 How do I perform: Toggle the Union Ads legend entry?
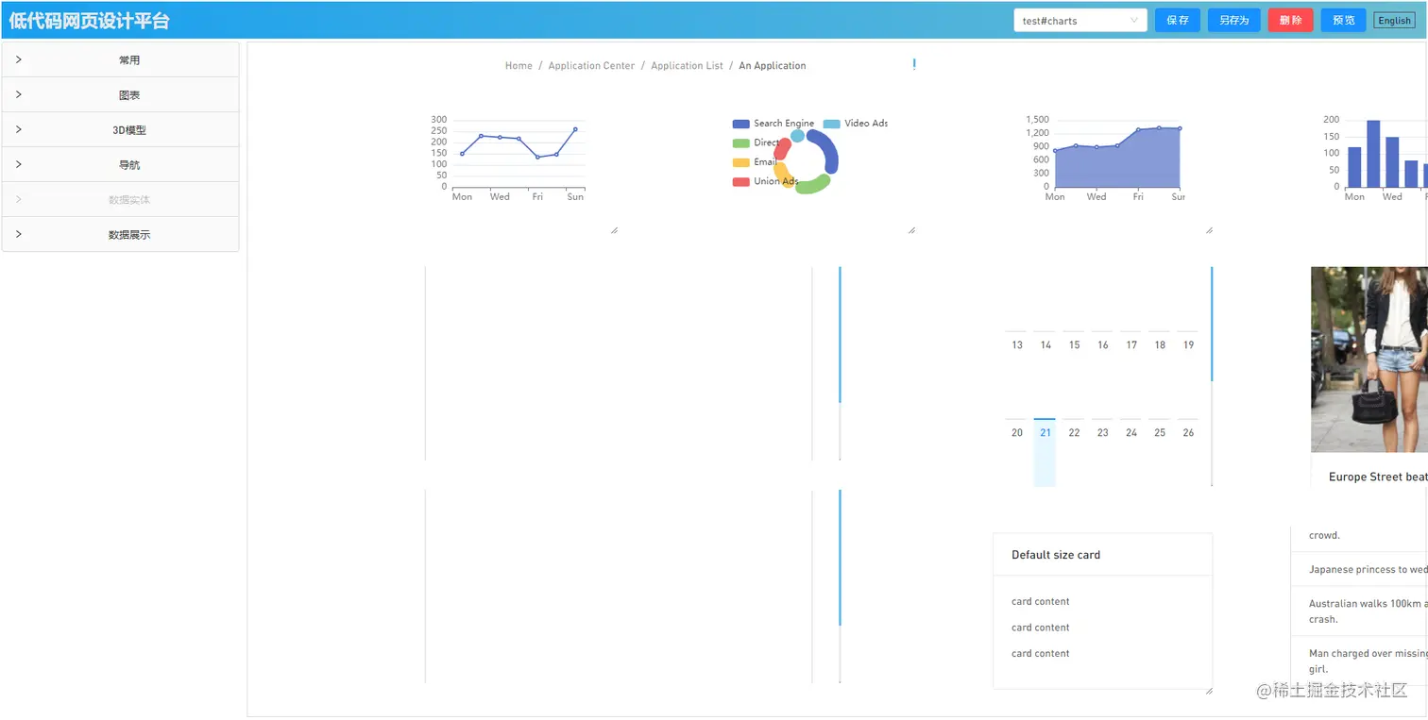766,181
